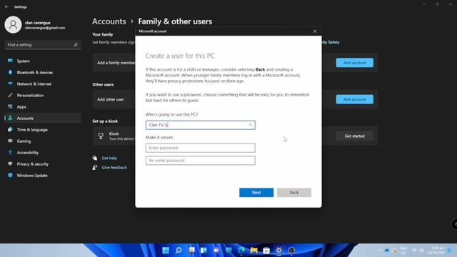This screenshot has height=257, width=457.
Task: Open Microsoft Edge from the taskbar
Action: click(241, 251)
